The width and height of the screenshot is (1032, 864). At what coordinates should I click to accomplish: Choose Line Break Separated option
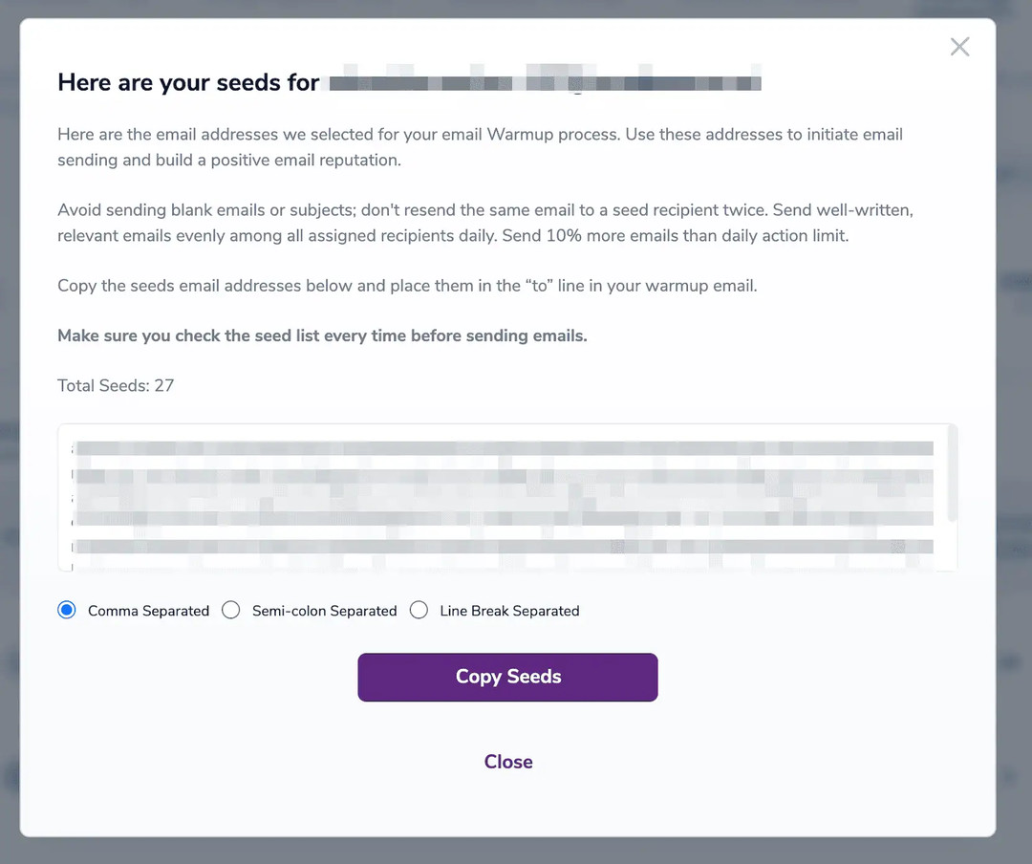coord(419,610)
